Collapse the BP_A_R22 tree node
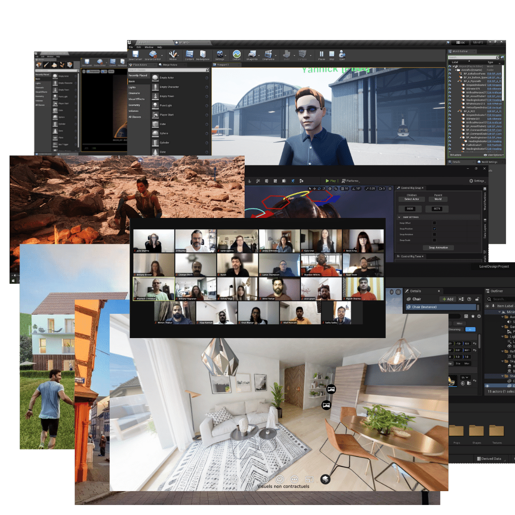The width and height of the screenshot is (515, 515). coord(459,111)
